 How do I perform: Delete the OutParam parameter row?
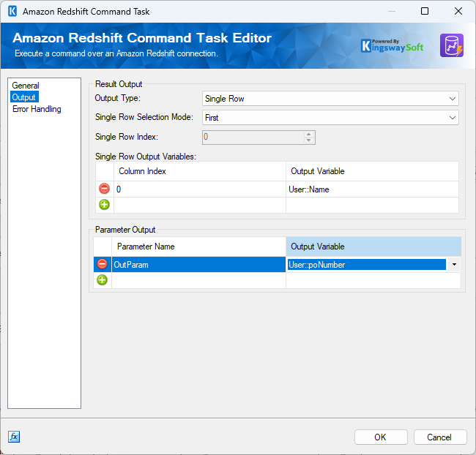[103, 264]
